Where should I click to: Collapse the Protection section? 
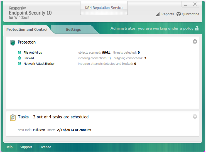pos(195,42)
